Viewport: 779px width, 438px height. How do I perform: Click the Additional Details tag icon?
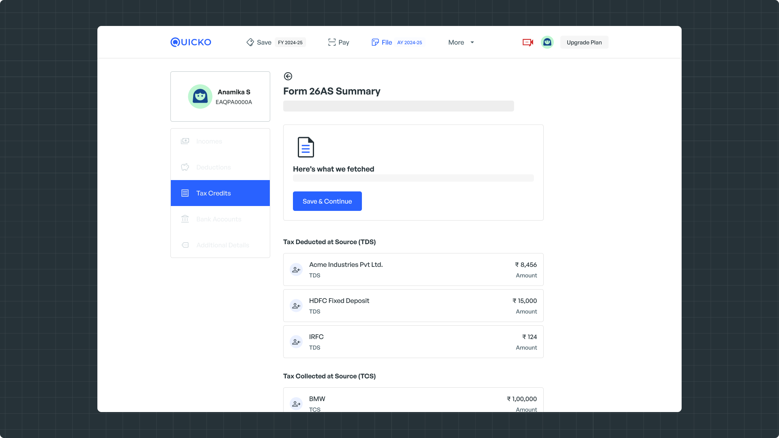pos(185,245)
